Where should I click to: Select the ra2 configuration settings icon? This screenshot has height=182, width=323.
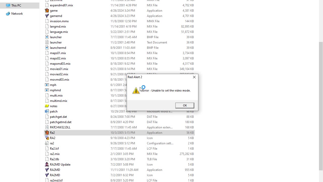click(47, 143)
